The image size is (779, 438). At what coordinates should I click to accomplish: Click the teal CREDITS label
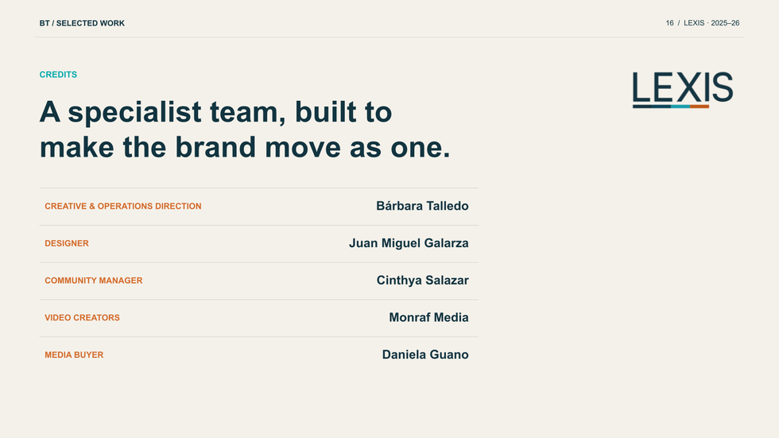(x=58, y=75)
